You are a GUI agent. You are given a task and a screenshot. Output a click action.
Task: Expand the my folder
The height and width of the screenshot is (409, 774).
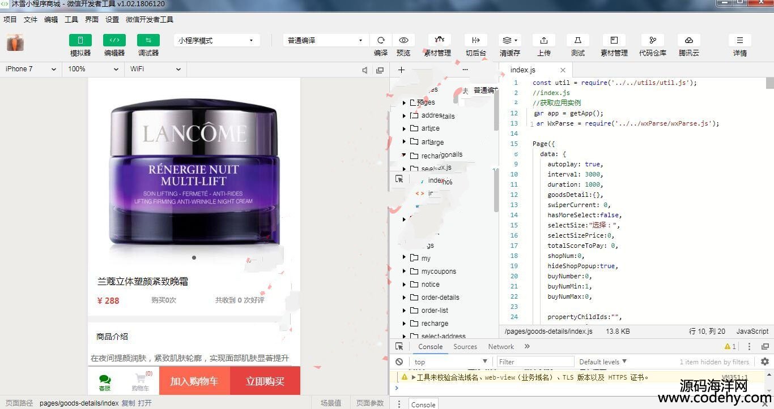coord(404,257)
